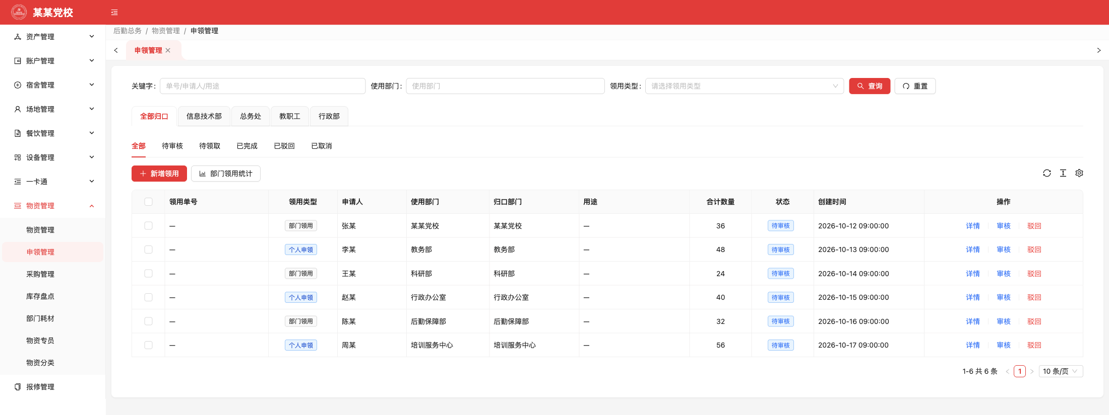Expand the 场地管理 menu chevron
This screenshot has height=415, width=1109.
[x=92, y=109]
